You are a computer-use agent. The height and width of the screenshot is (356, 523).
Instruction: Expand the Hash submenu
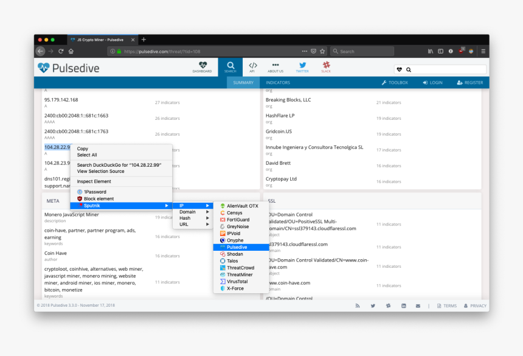(x=193, y=218)
